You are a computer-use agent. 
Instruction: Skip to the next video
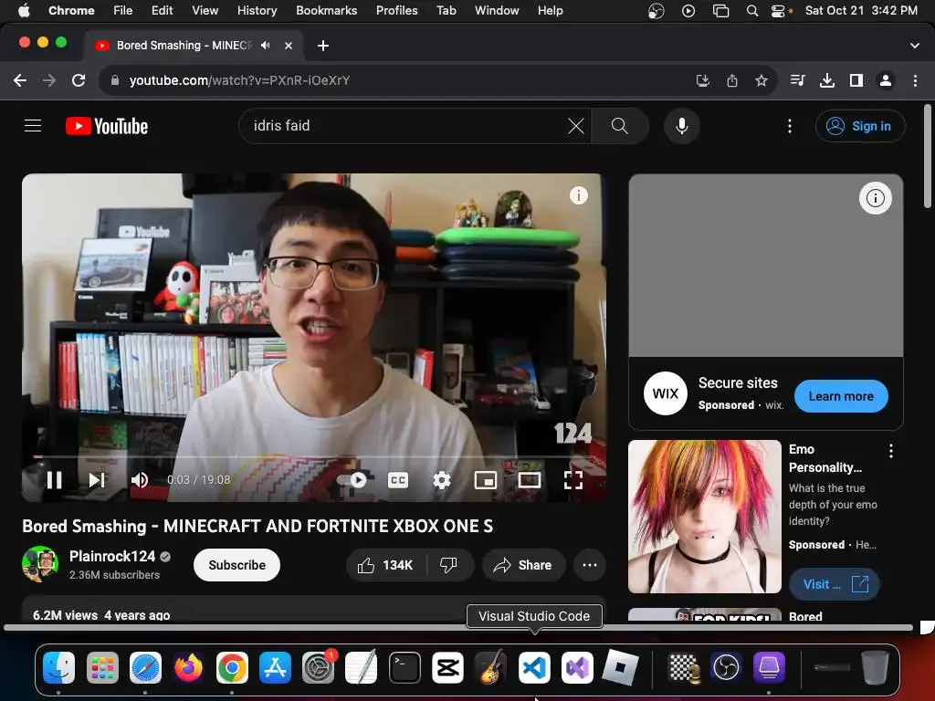[97, 480]
